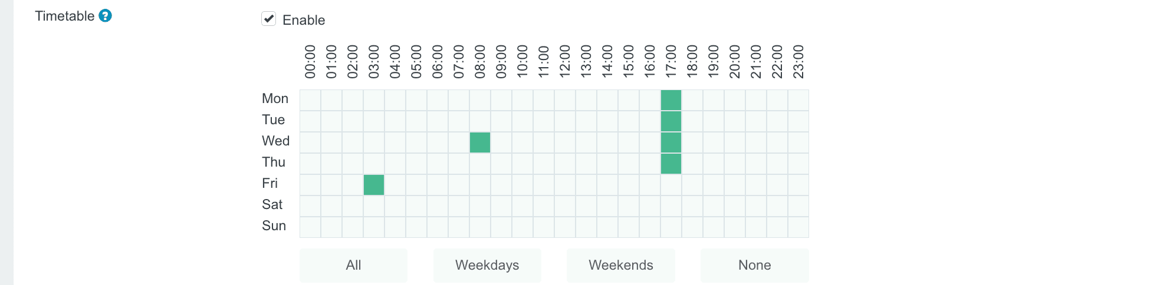
Task: Click the Weekdays preset button
Action: tap(487, 265)
